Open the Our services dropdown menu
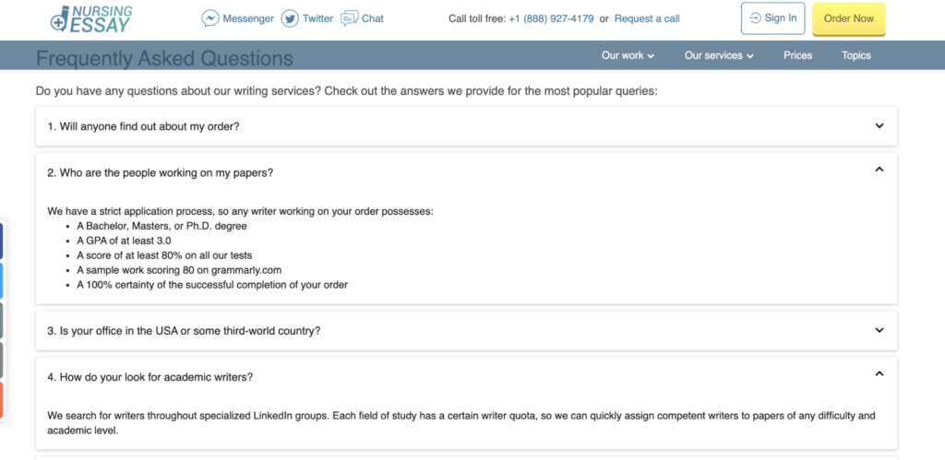This screenshot has height=460, width=945. coord(719,55)
